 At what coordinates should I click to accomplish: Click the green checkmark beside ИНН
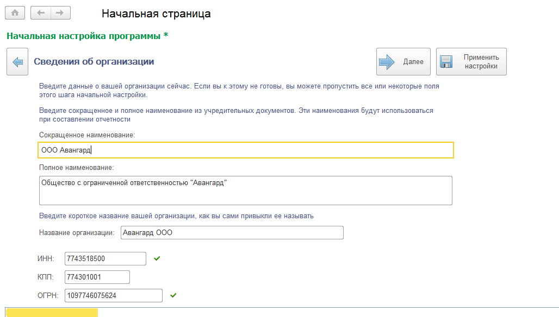157,259
